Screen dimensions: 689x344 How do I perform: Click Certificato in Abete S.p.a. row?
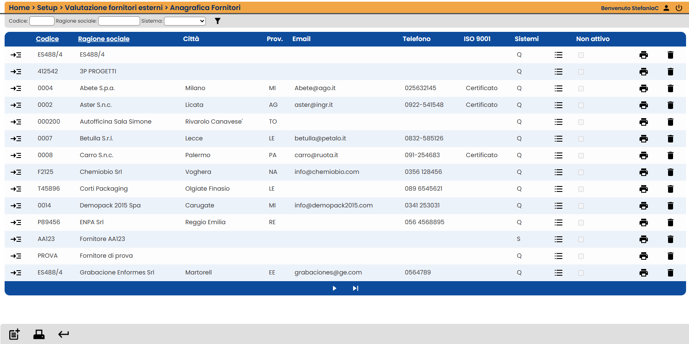click(481, 88)
